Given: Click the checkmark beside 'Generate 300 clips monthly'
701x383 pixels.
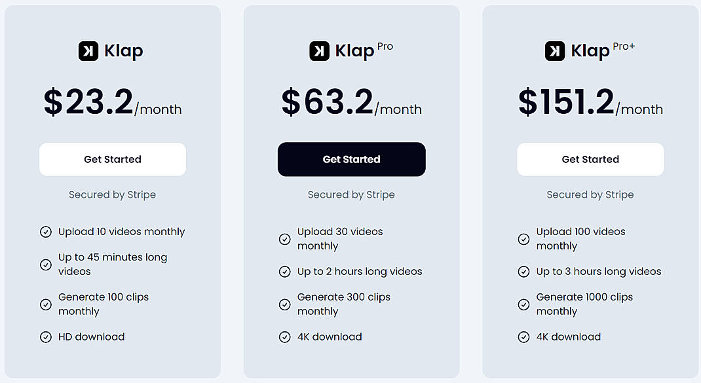Looking at the screenshot, I should [x=284, y=304].
